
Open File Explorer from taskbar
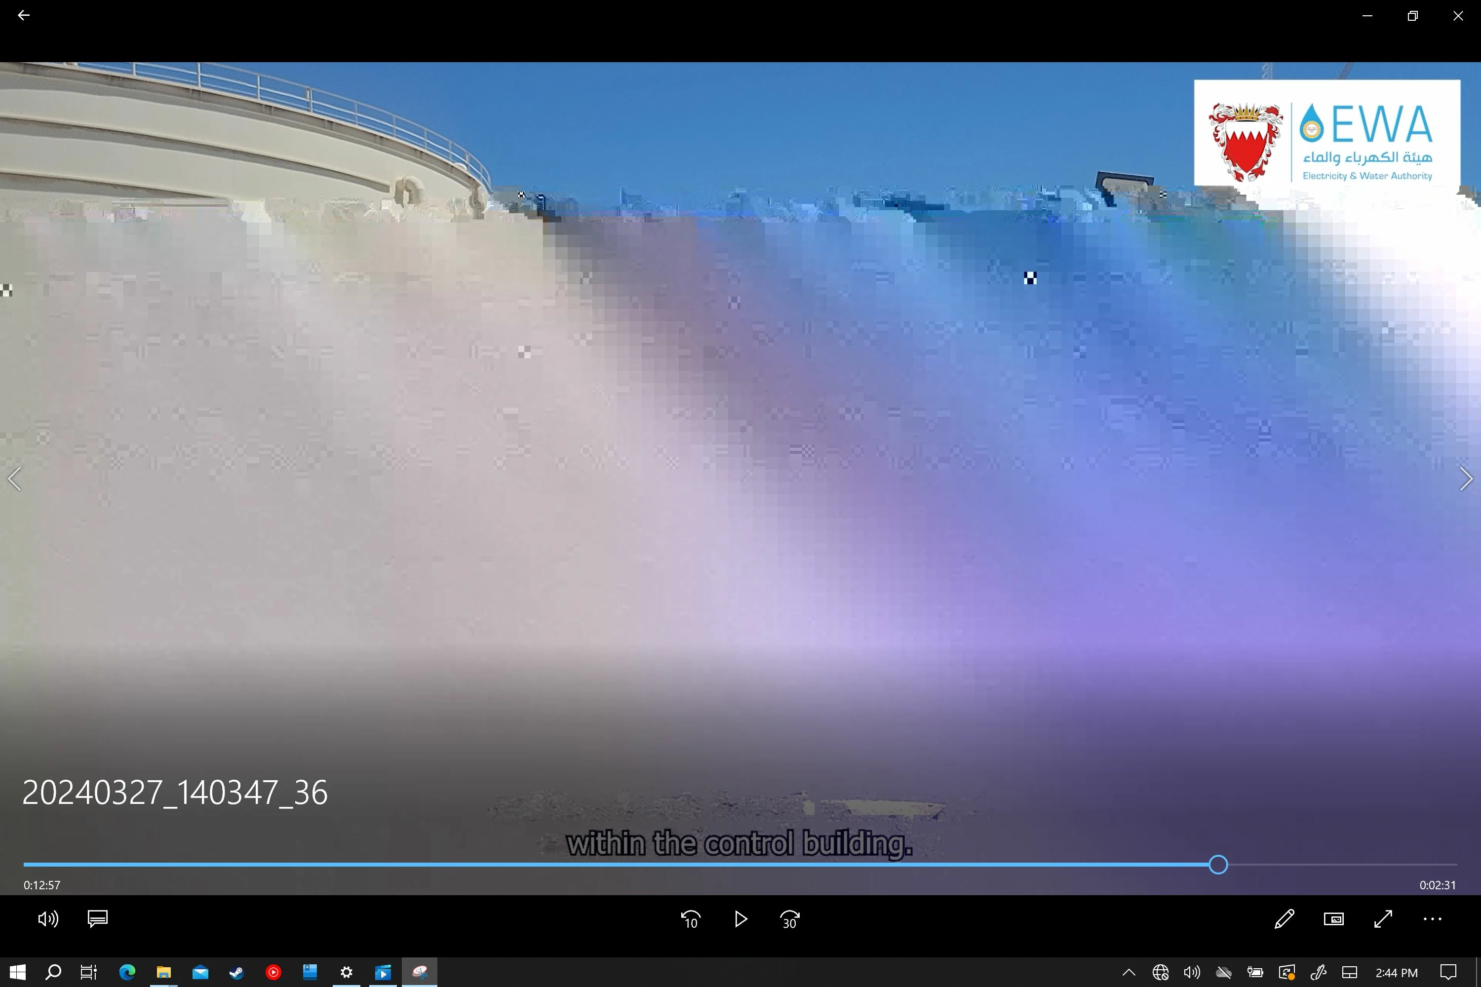tap(164, 973)
